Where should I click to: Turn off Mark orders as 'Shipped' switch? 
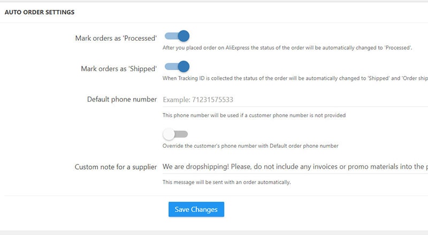point(177,66)
